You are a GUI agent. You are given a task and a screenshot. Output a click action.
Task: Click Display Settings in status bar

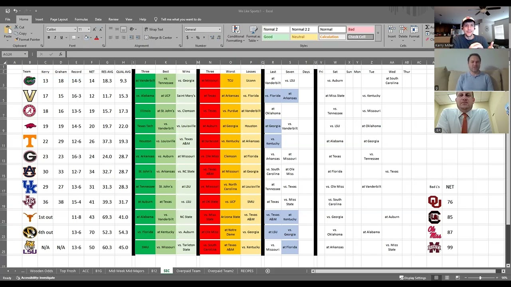coord(412,278)
